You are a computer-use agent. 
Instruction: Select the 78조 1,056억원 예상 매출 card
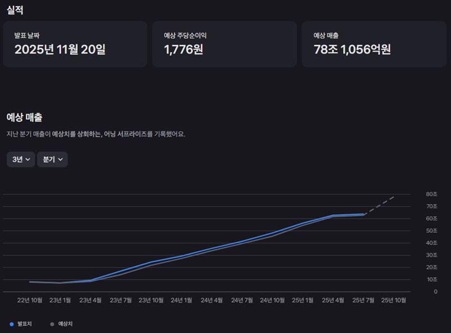coord(374,44)
